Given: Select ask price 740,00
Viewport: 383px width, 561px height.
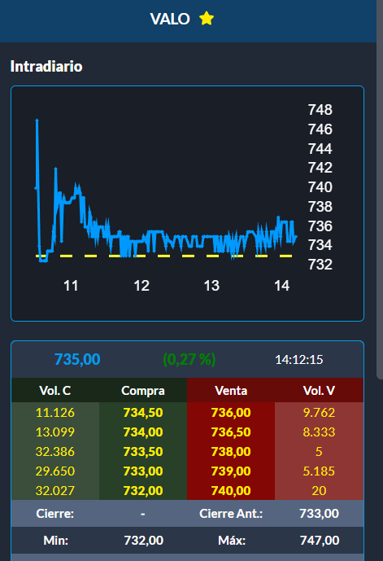Looking at the screenshot, I should tap(231, 490).
